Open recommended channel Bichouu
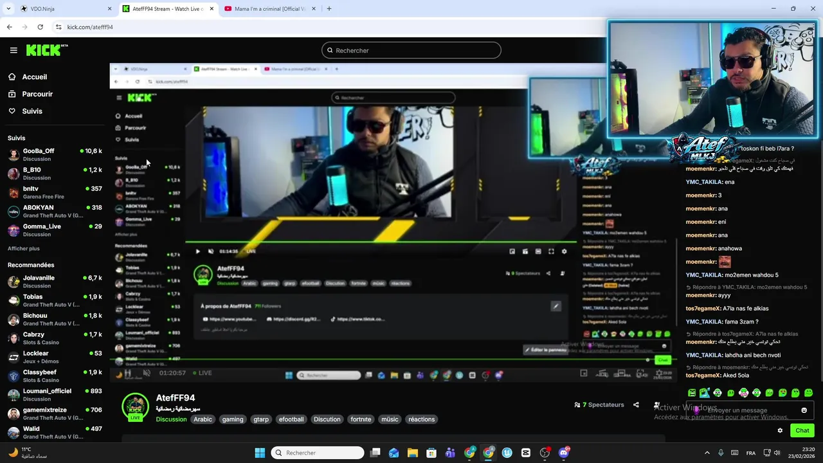Viewport: 823px width, 463px height. [x=55, y=319]
